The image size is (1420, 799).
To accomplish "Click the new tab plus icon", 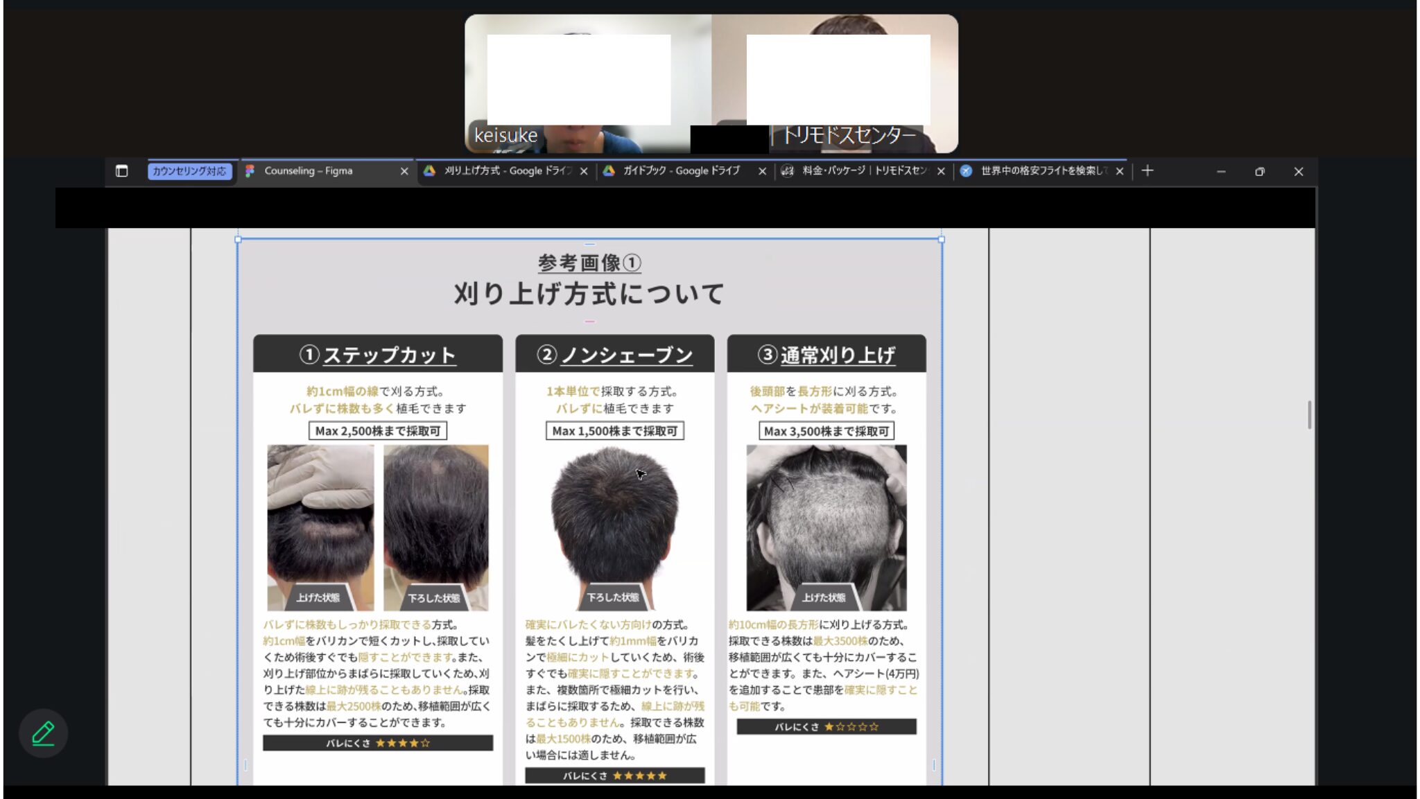I will [x=1148, y=170].
